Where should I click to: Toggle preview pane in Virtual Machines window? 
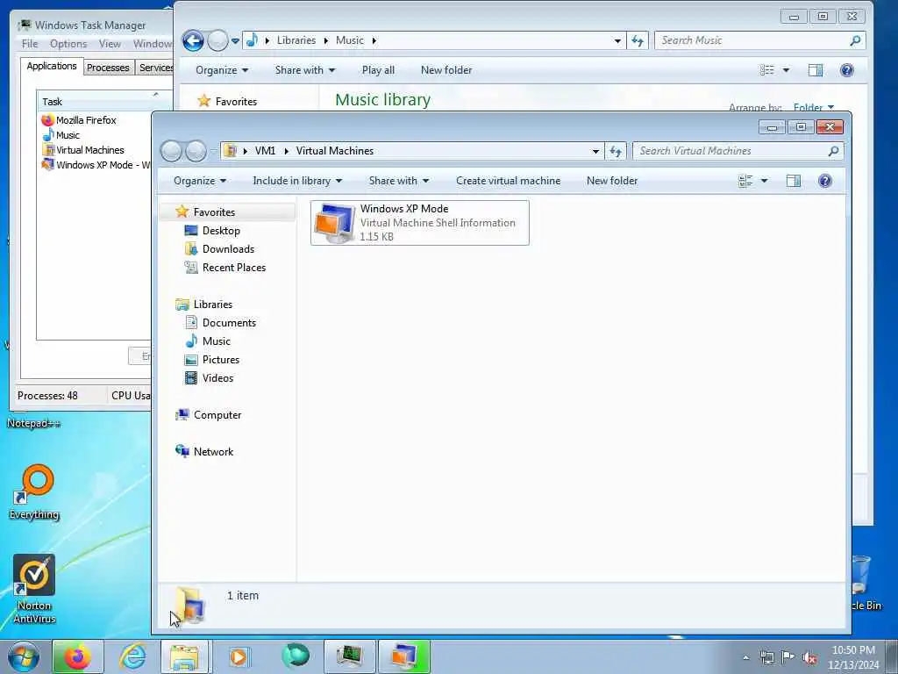click(793, 181)
